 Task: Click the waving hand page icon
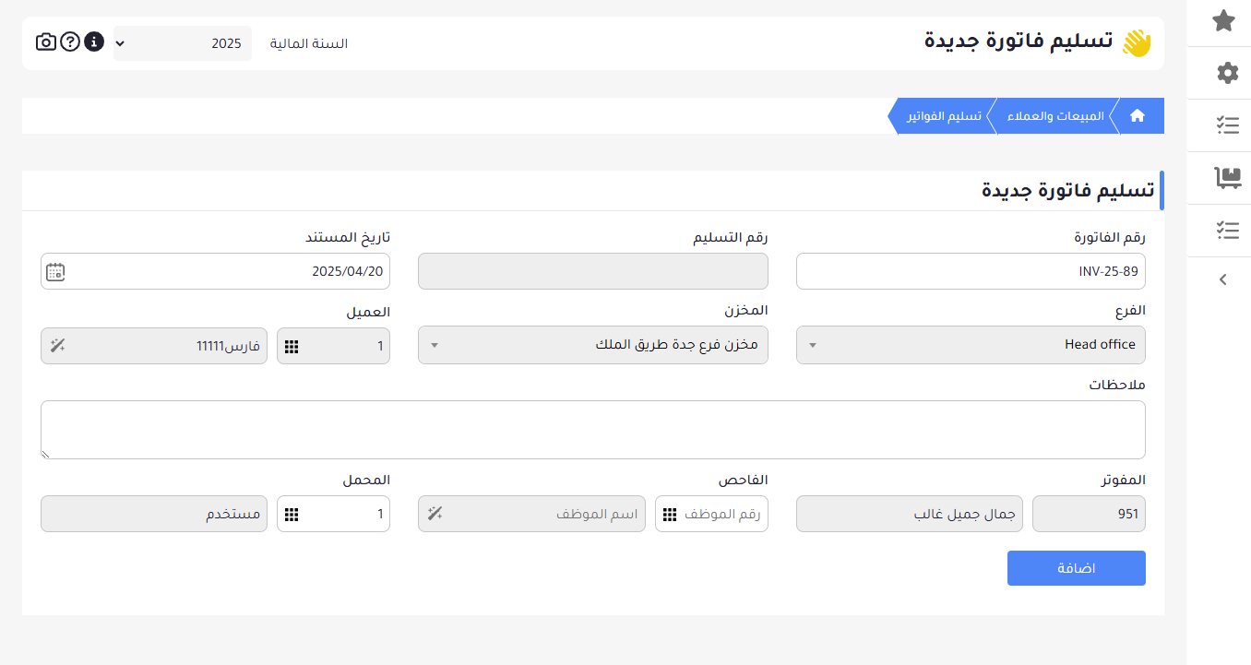pyautogui.click(x=1138, y=43)
